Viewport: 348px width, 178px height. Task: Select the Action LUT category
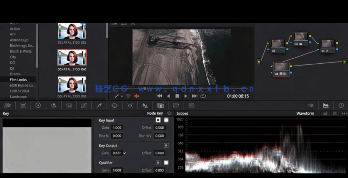point(15,29)
